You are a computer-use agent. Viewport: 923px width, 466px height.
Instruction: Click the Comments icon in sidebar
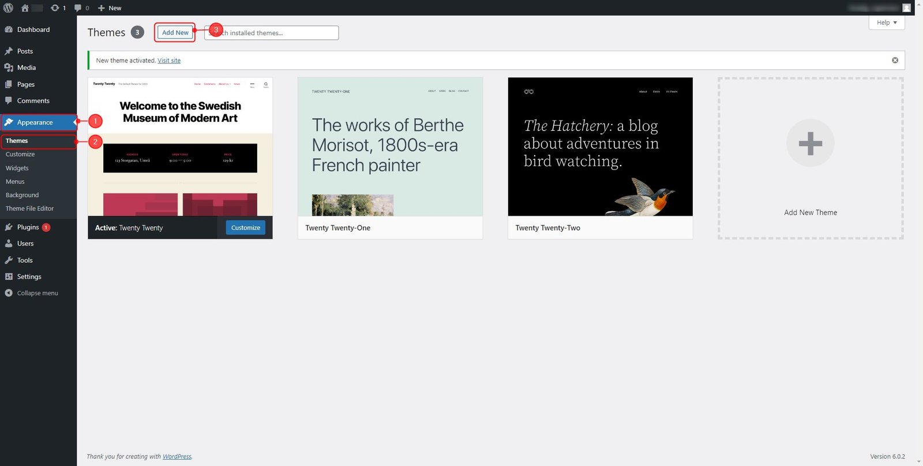(x=9, y=101)
